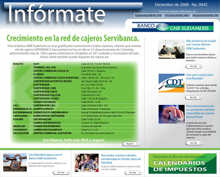The height and width of the screenshot is (177, 220).
Task: Open the Octubre/08 No. 040 issue link
Action: point(177,16)
